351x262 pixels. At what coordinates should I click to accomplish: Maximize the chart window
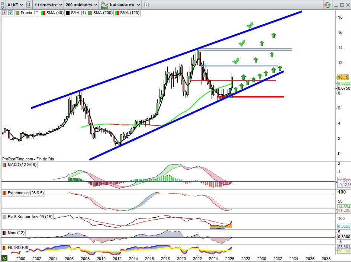click(342, 5)
